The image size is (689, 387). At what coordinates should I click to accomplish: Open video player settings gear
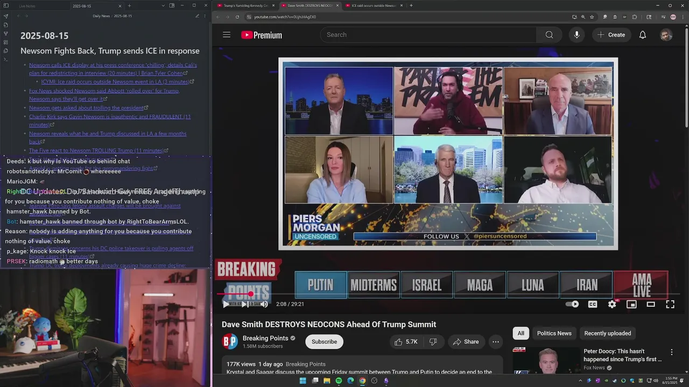[x=612, y=304]
